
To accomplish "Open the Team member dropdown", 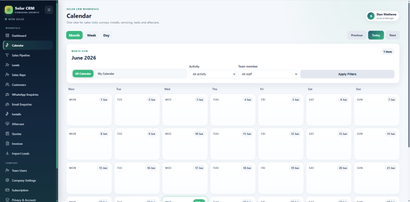I will [x=268, y=74].
